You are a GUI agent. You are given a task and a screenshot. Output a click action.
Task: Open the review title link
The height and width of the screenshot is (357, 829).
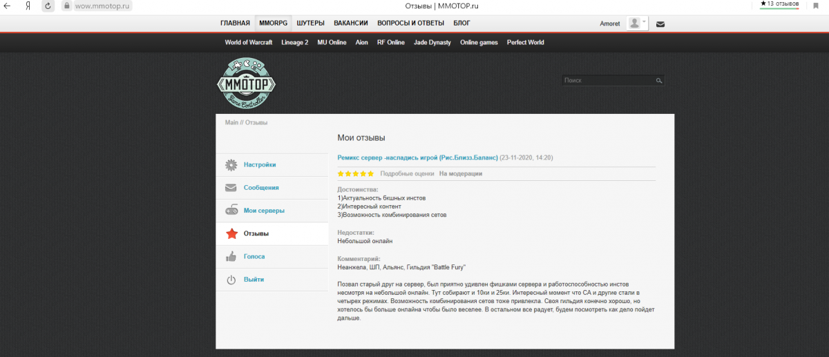(x=417, y=157)
